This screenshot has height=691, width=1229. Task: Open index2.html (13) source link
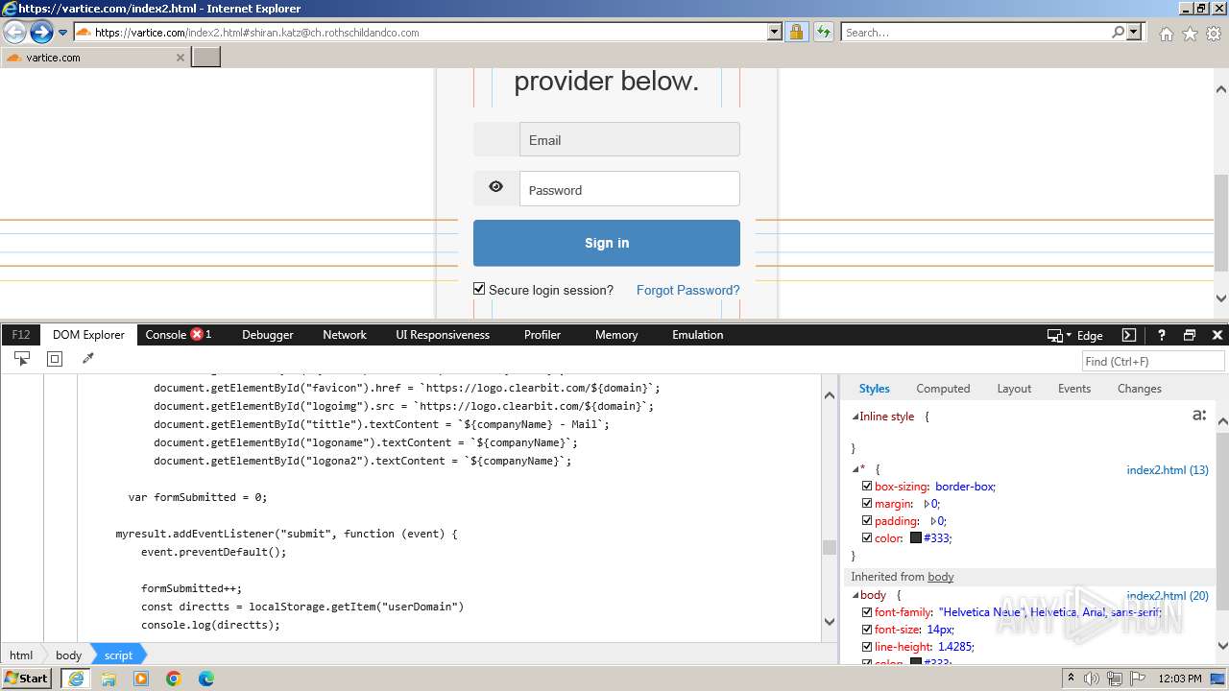pos(1168,470)
